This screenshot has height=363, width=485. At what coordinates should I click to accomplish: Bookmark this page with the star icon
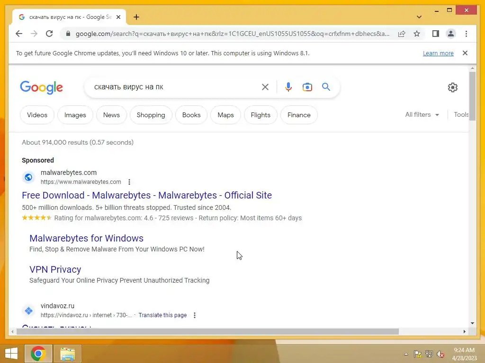tap(417, 34)
